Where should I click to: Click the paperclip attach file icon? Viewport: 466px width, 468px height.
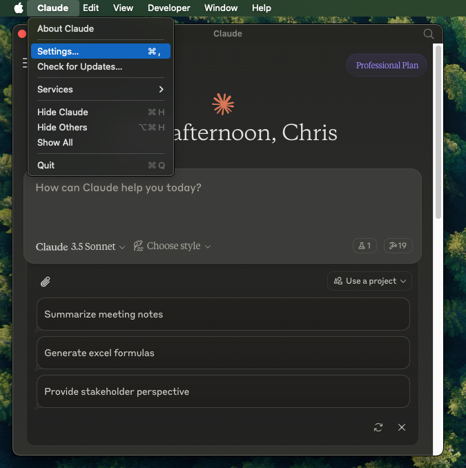(x=46, y=282)
